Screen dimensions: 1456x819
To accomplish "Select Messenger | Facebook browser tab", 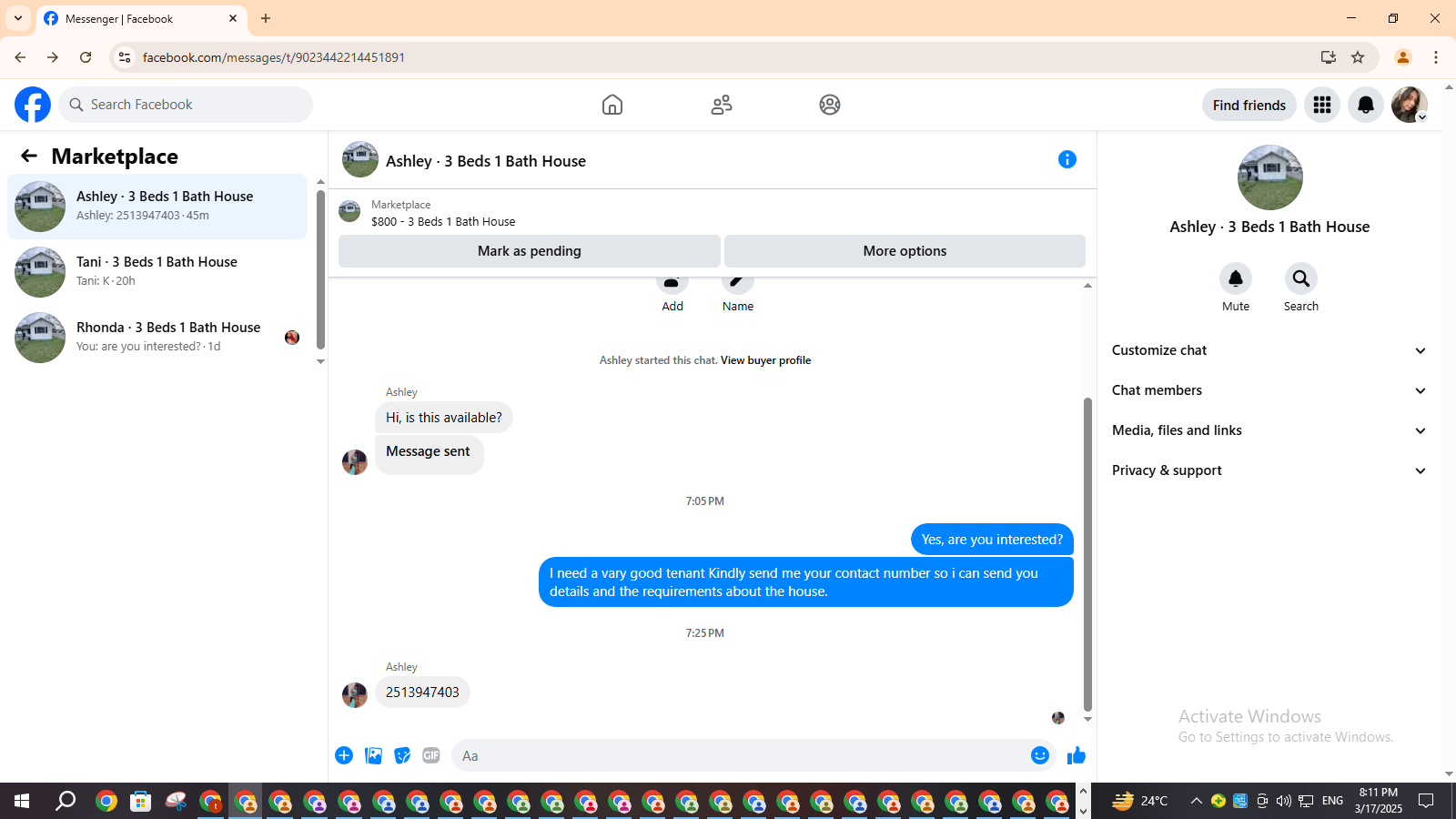I will pyautogui.click(x=141, y=18).
